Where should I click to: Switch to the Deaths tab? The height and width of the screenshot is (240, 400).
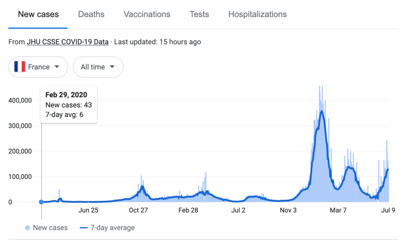[91, 14]
